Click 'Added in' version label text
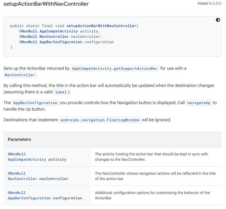This screenshot has width=226, height=209. pos(205,3)
